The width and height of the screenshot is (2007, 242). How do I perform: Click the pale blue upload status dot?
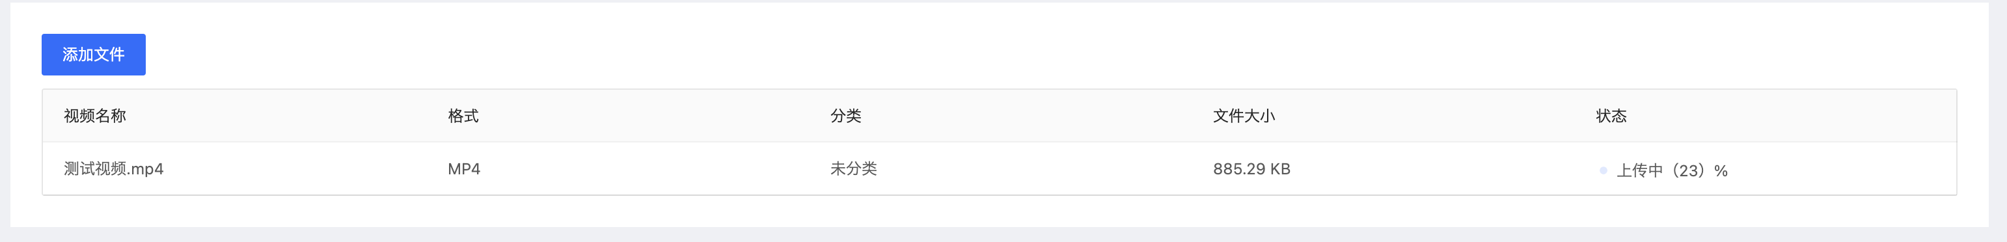1603,170
